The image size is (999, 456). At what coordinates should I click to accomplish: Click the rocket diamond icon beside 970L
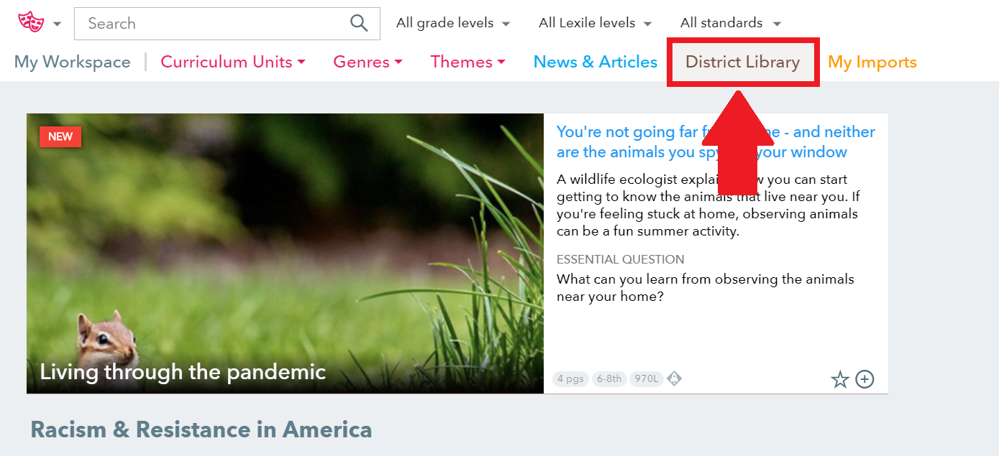click(x=674, y=378)
